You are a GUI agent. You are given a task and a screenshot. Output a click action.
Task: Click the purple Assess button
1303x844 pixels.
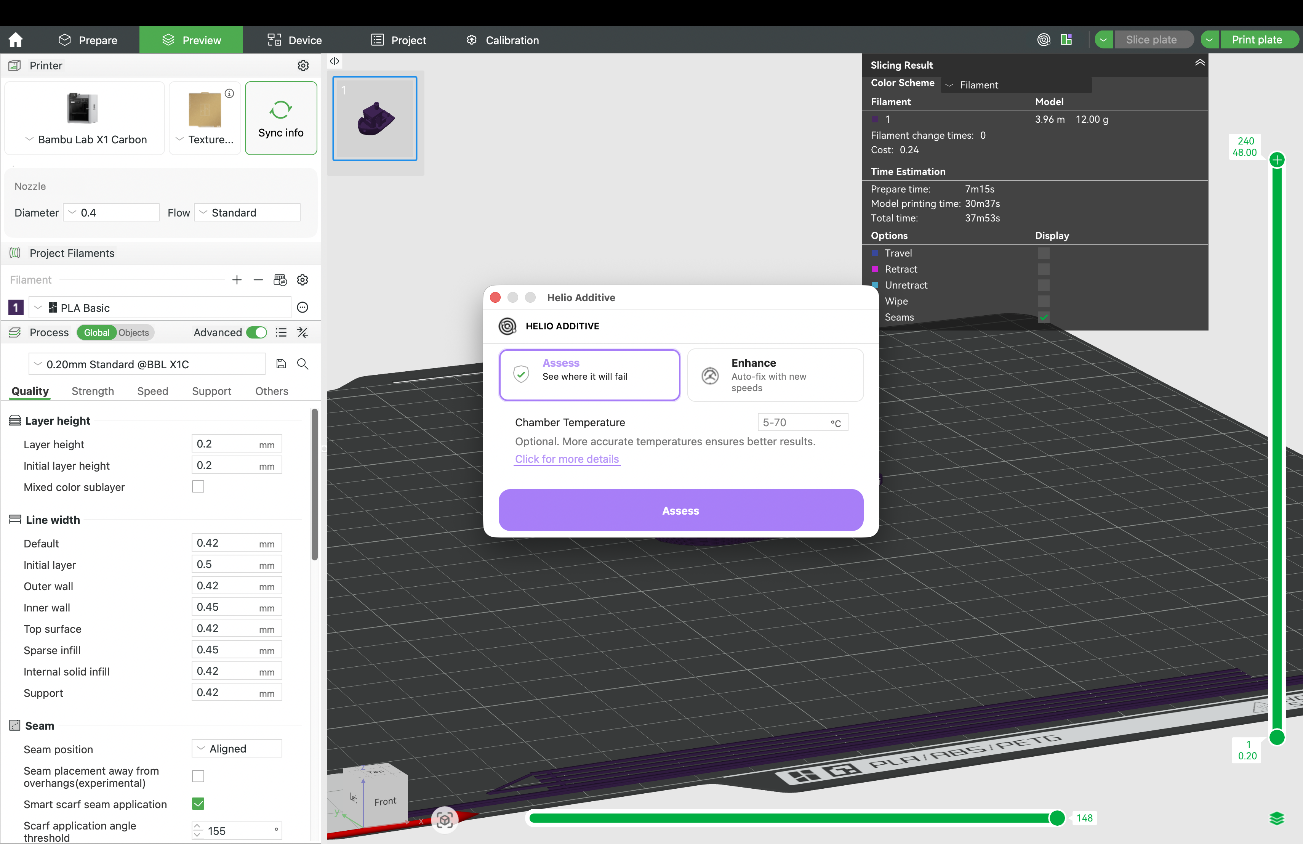pos(681,510)
